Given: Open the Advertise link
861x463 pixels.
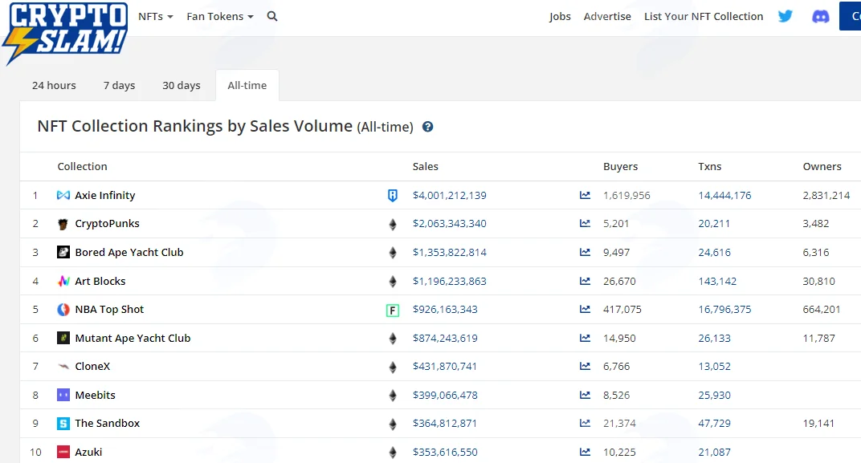Looking at the screenshot, I should 607,17.
